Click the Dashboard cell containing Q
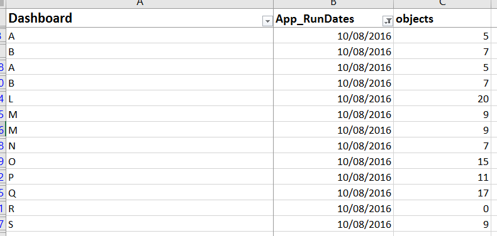The width and height of the screenshot is (497, 236). [x=140, y=193]
